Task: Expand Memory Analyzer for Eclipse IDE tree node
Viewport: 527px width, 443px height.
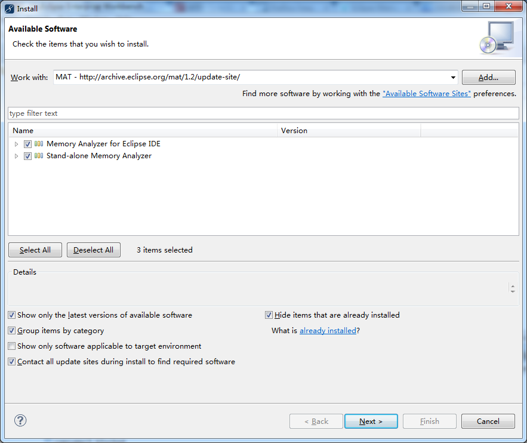Action: (x=16, y=144)
